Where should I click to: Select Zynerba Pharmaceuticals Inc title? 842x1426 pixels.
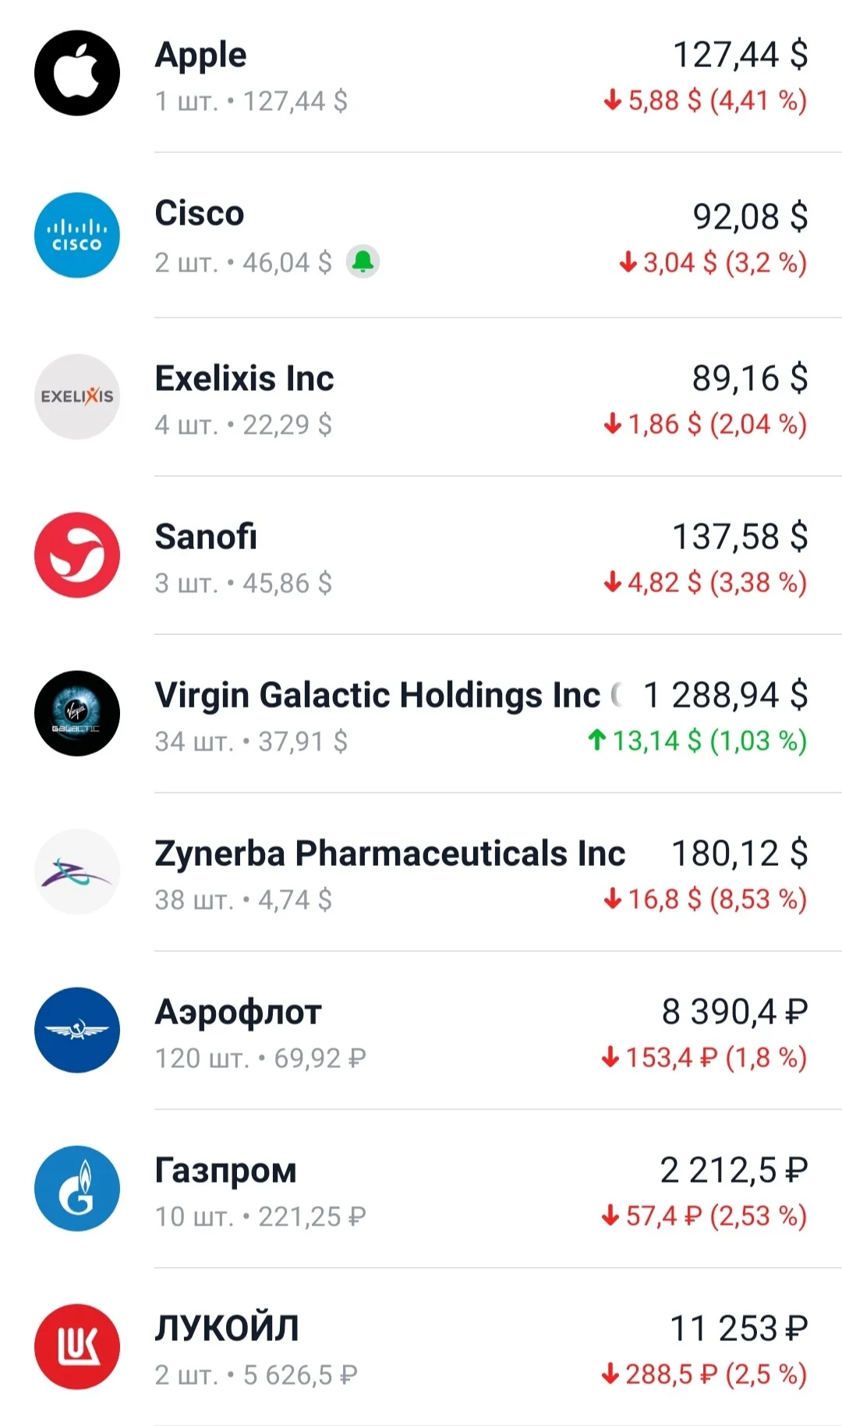pos(390,853)
